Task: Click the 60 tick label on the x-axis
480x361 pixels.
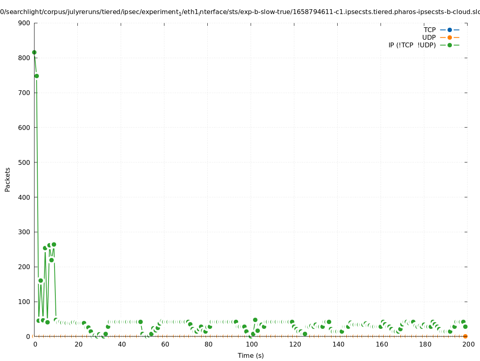Action: [164, 345]
